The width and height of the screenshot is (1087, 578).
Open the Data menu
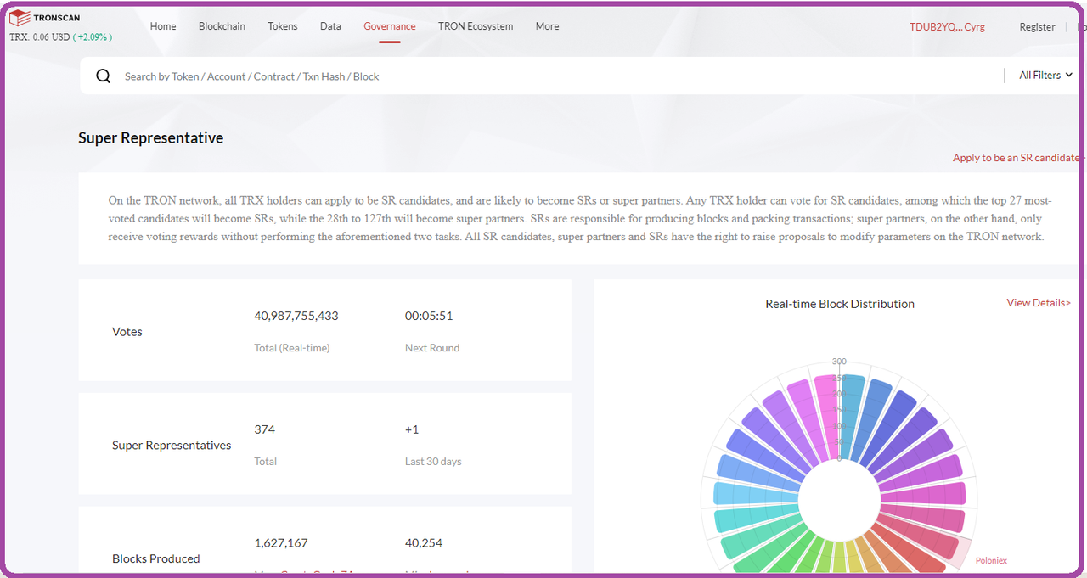330,26
